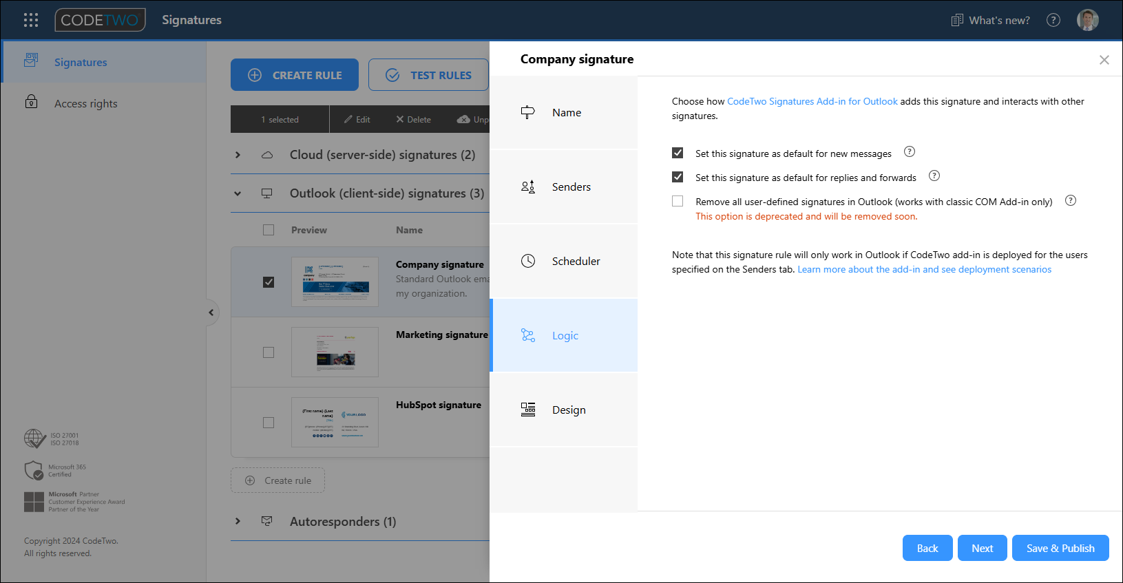Uncheck default for replies and forwards checkbox
This screenshot has height=583, width=1123.
pyautogui.click(x=678, y=177)
